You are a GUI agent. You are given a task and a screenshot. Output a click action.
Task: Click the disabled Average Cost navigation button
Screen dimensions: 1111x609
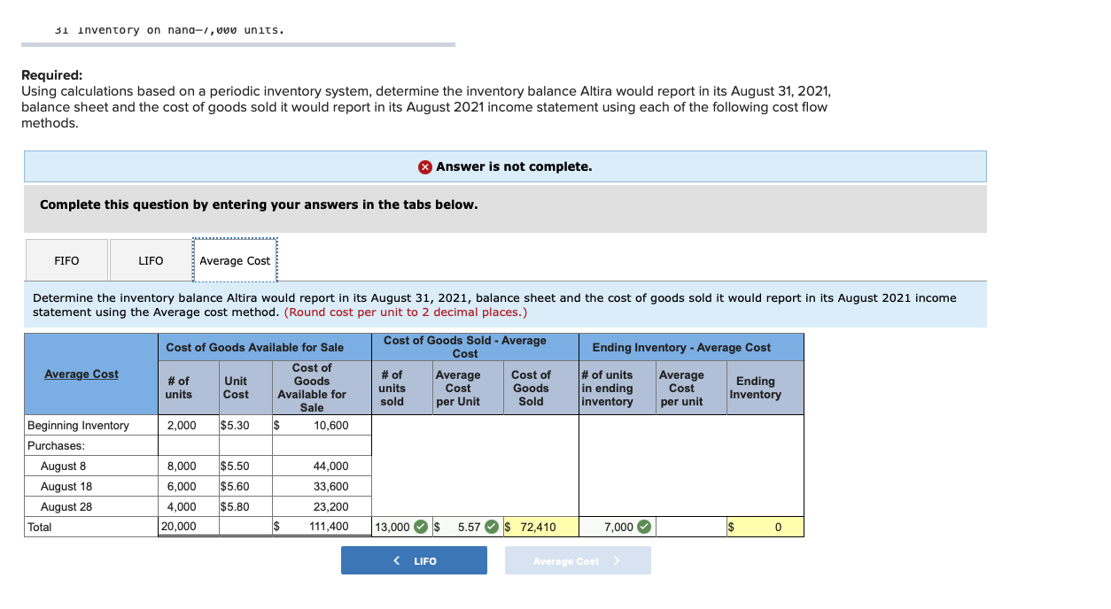click(577, 560)
